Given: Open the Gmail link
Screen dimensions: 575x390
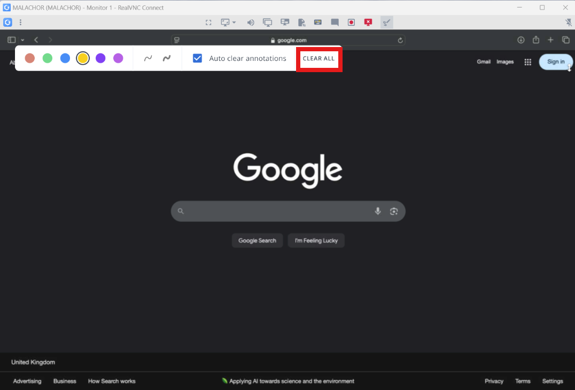Looking at the screenshot, I should (x=484, y=62).
